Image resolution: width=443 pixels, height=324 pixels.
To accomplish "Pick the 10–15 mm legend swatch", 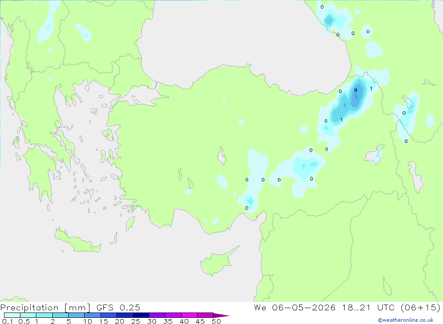I will pyautogui.click(x=93, y=315).
